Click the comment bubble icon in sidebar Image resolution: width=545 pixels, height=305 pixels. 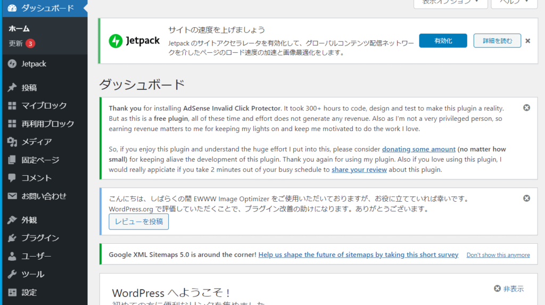click(x=12, y=178)
